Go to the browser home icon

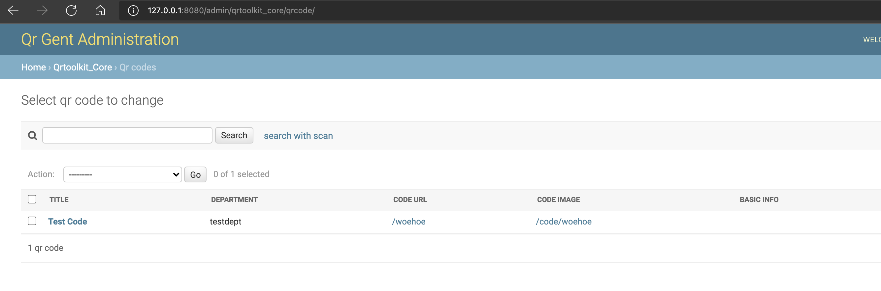coord(100,11)
